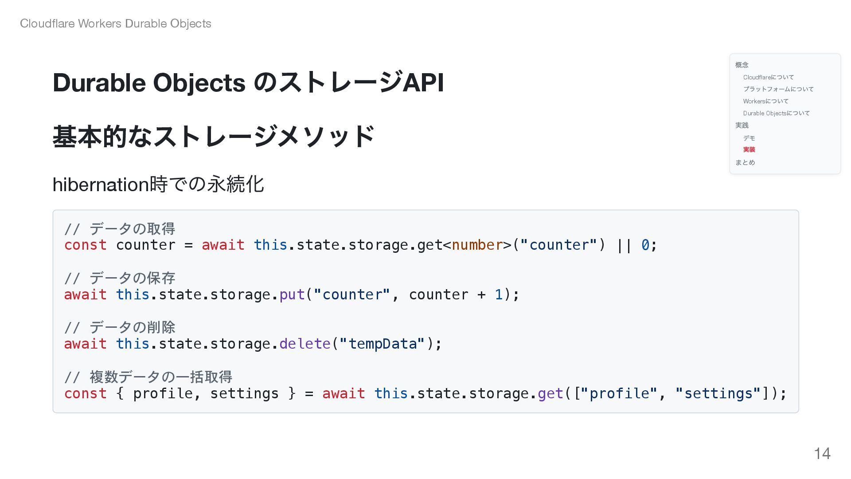
Task: Jump to Cloudflareについて in outline
Action: [x=769, y=77]
